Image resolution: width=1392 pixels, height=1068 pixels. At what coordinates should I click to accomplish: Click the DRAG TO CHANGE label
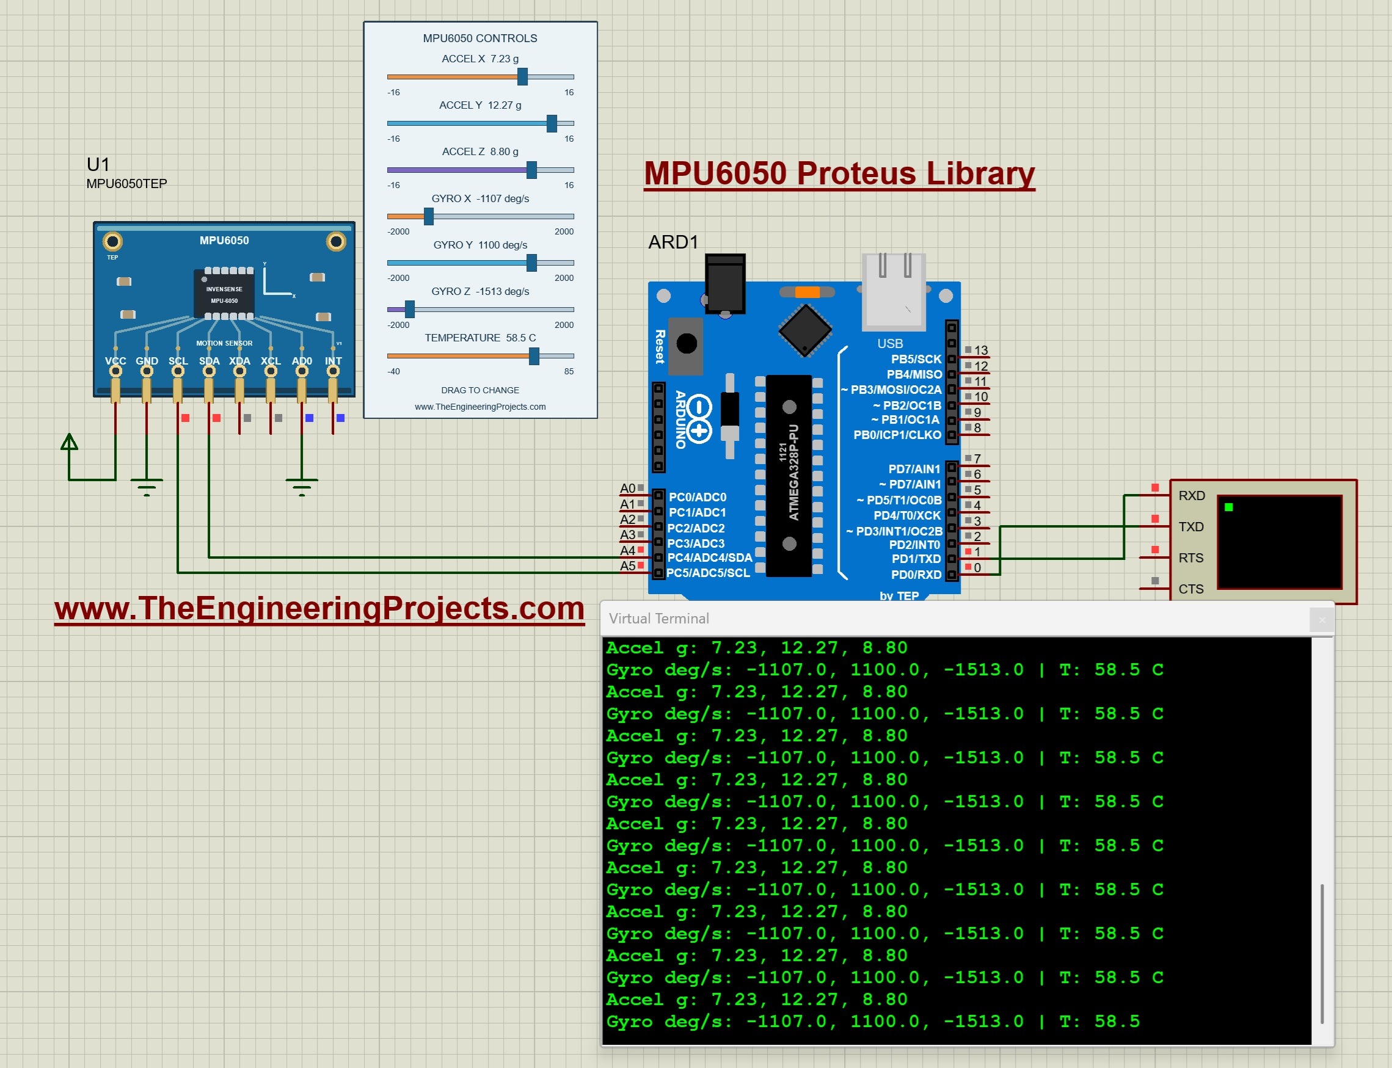(480, 390)
